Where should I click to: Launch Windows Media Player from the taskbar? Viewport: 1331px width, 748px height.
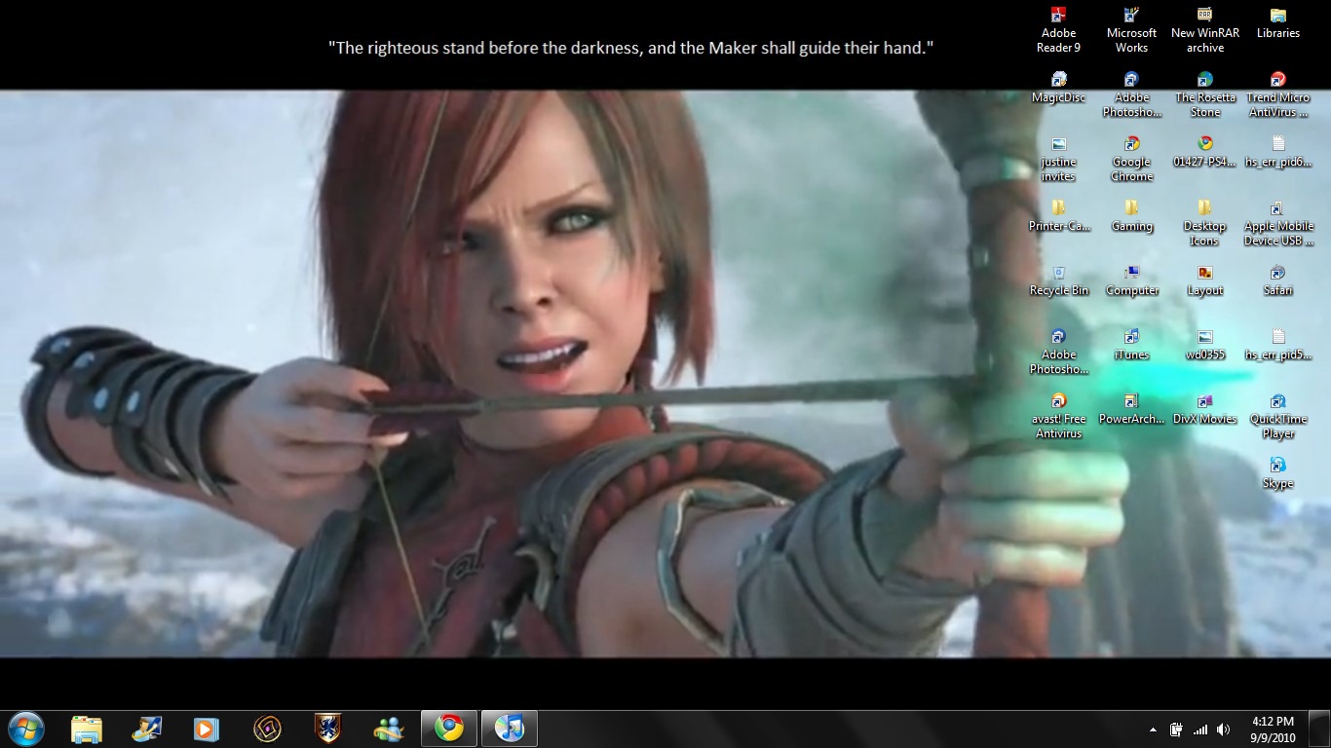[x=207, y=729]
